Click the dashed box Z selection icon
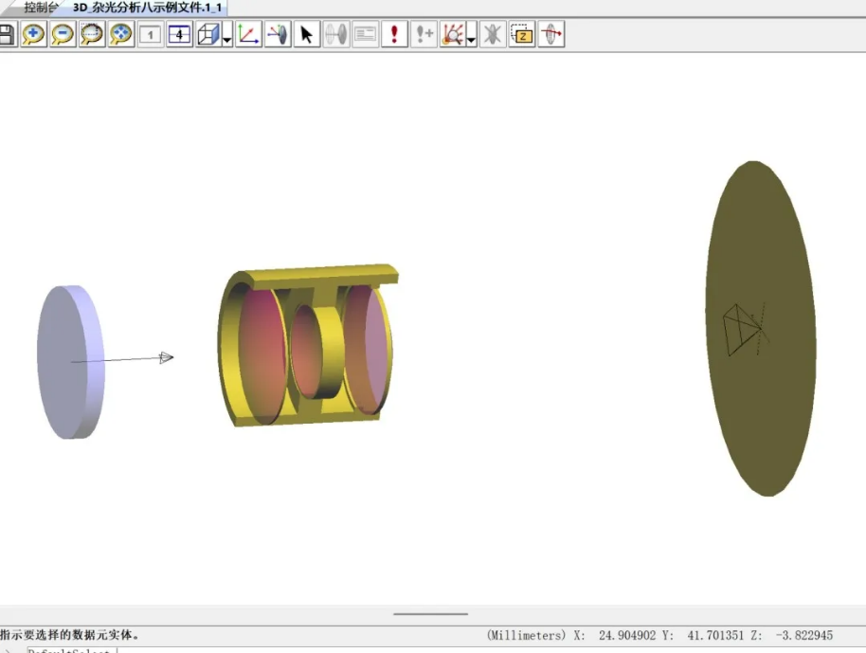866x653 pixels. pos(522,36)
